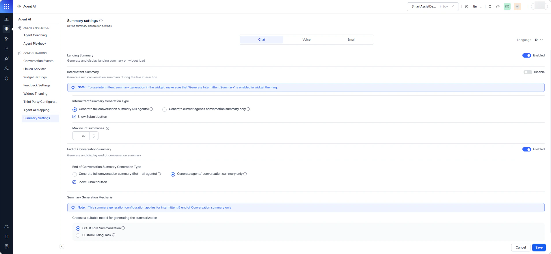Open the hexagon configuration icon near the rail bottom
Image resolution: width=551 pixels, height=254 pixels.
pos(6,236)
